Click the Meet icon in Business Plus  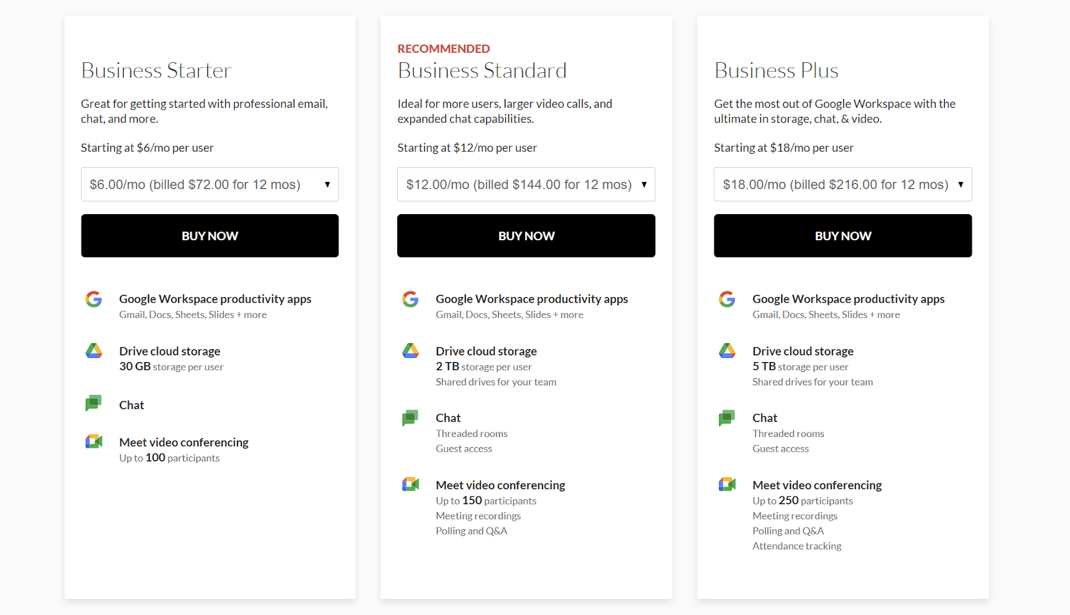[727, 485]
